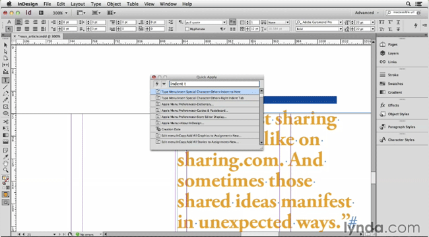The width and height of the screenshot is (429, 237).
Task: Select the Direct Selection tool
Action: coord(5,51)
